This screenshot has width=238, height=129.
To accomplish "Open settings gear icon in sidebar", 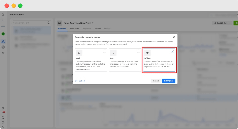I will point(3,108).
